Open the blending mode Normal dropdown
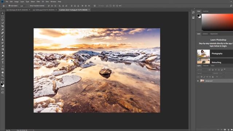Viewport: 233px width, 131px height. pyautogui.click(x=205, y=73)
